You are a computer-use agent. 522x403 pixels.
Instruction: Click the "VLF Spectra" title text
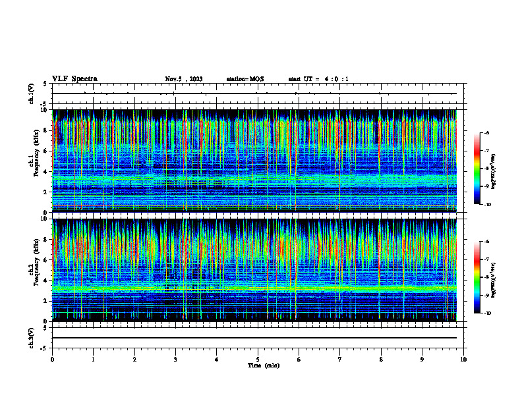pyautogui.click(x=74, y=79)
